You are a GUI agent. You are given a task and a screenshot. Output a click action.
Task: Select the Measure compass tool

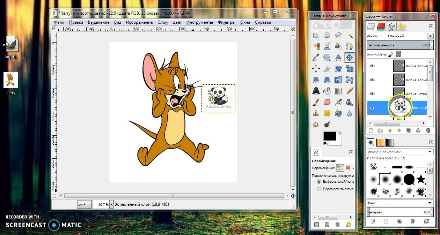(x=338, y=57)
